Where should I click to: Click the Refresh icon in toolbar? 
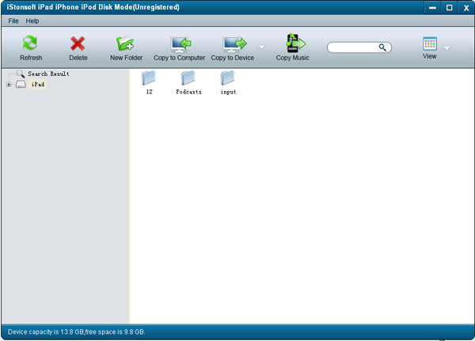[x=30, y=44]
